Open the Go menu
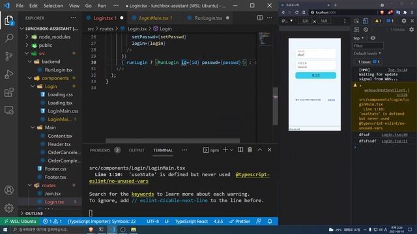417x234 pixels. tap(89, 6)
